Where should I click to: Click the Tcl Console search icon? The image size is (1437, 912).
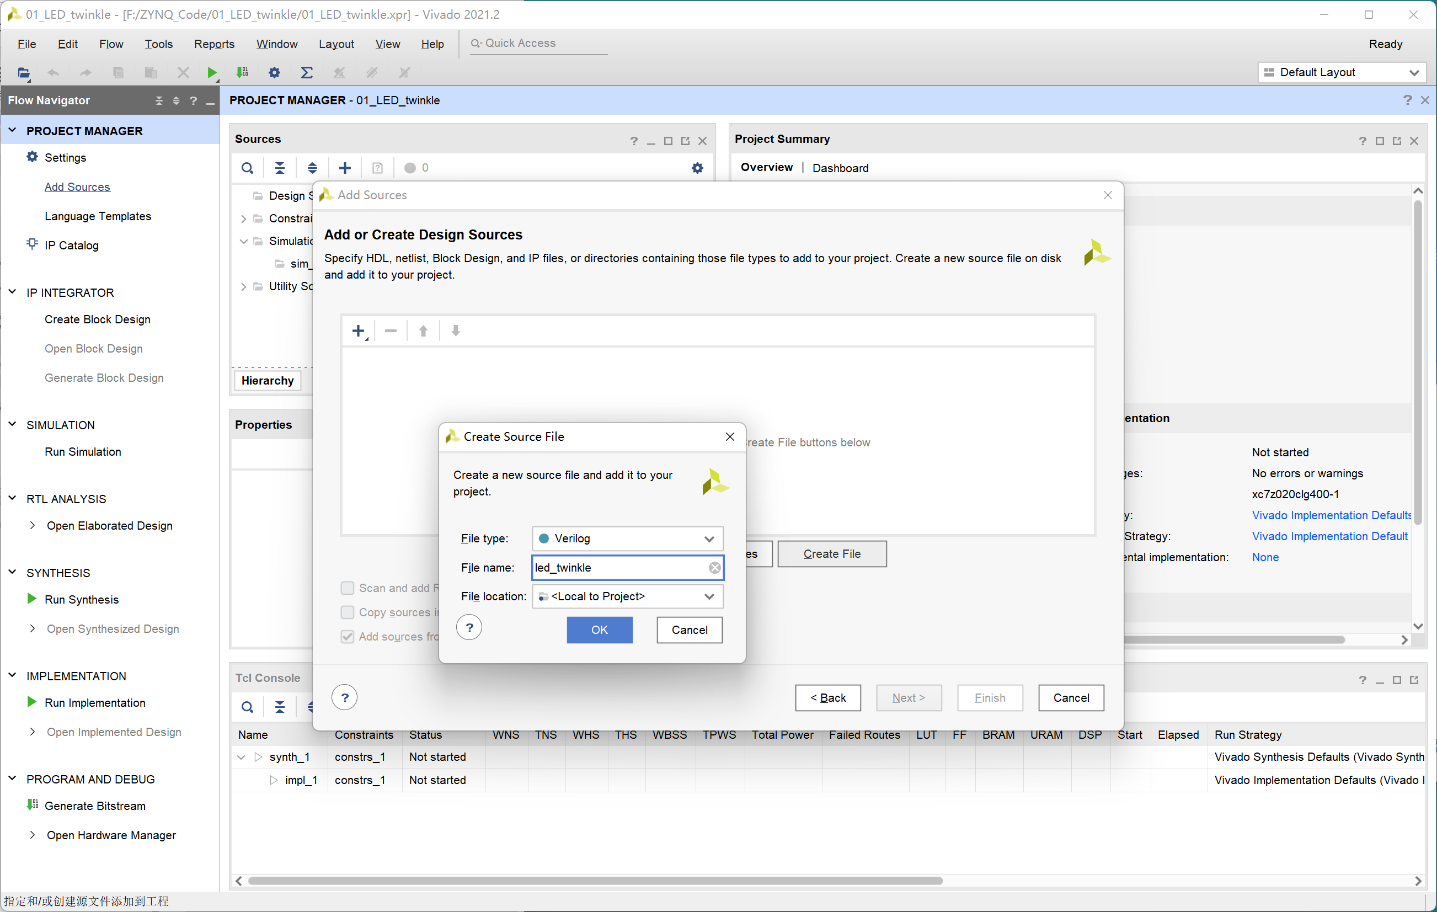(247, 707)
